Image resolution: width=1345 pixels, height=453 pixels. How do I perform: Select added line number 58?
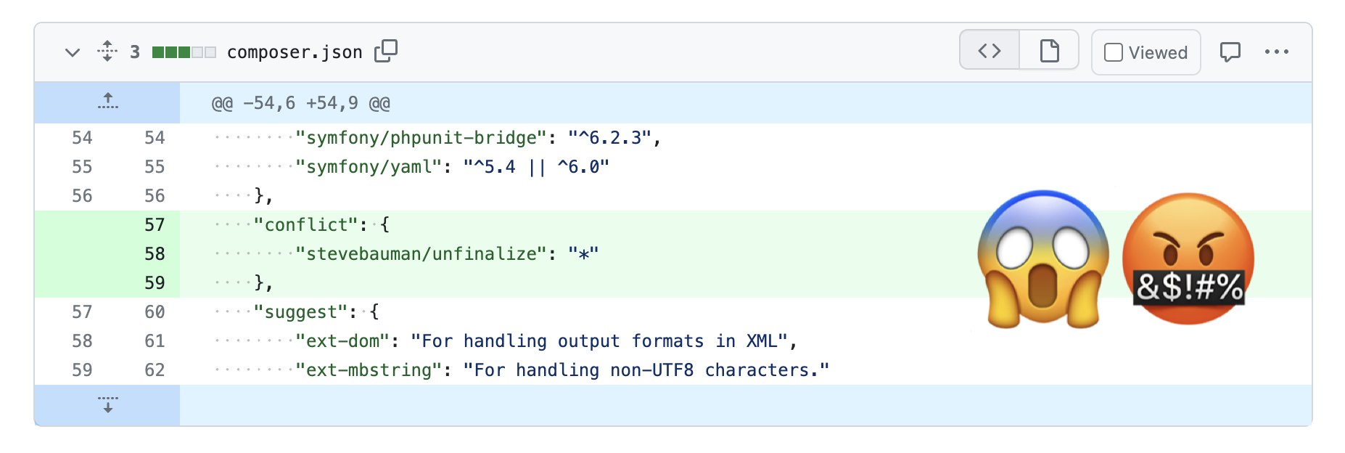155,253
